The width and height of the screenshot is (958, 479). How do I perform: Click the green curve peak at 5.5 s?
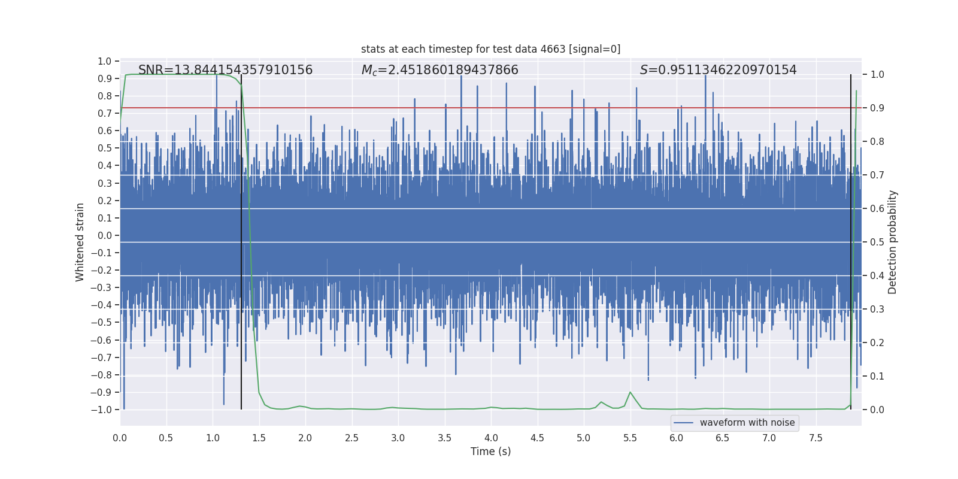pos(630,393)
